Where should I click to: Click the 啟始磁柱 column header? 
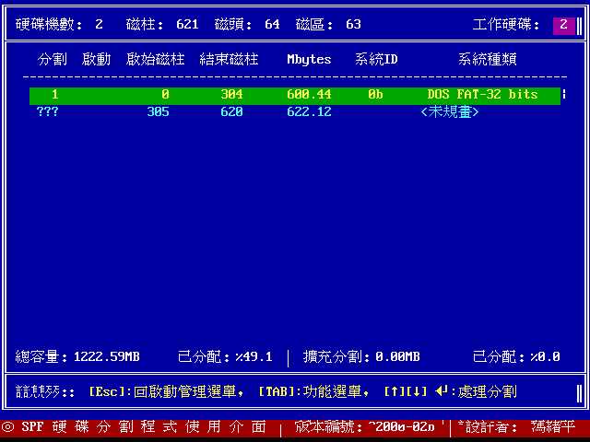[x=155, y=60]
